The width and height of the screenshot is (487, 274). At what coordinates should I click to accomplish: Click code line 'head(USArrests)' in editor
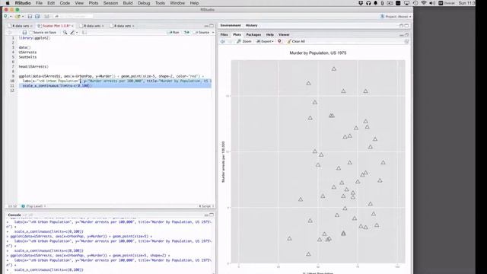33,66
